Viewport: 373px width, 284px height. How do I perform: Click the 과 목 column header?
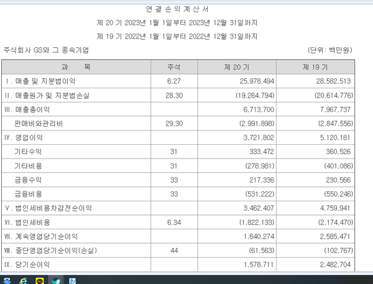pos(76,67)
